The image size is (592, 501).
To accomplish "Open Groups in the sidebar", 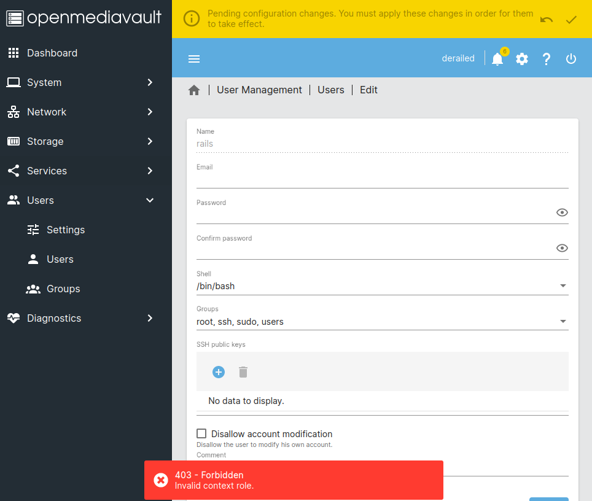I will pos(63,289).
